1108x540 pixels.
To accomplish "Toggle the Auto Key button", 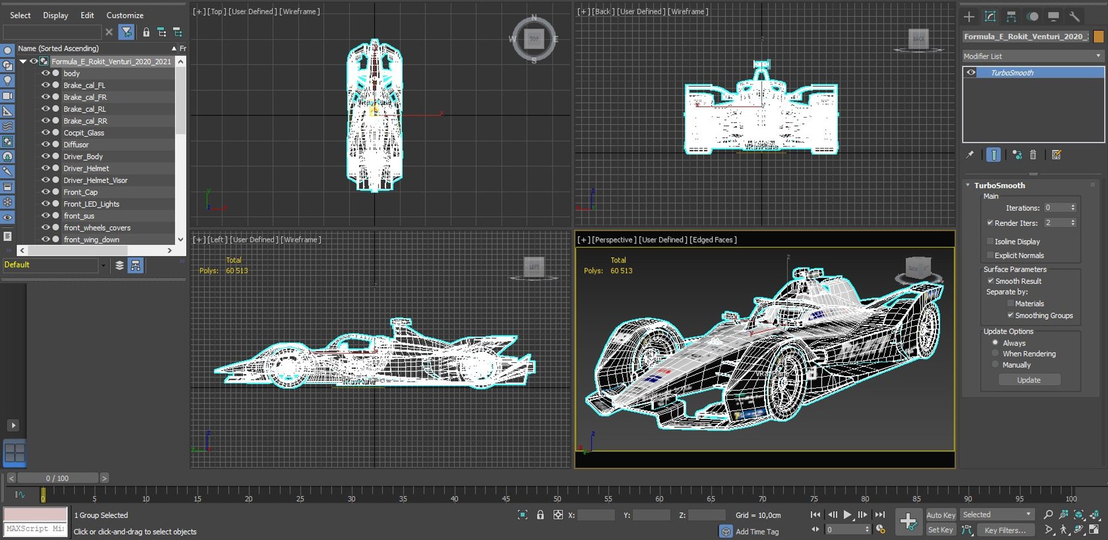I will (x=941, y=515).
